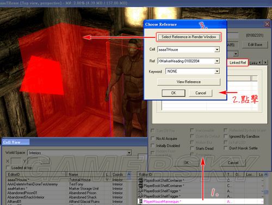The height and width of the screenshot is (205, 272).
Task: Expand the Ref dropdown with XMarkerHeading
Action: click(217, 61)
